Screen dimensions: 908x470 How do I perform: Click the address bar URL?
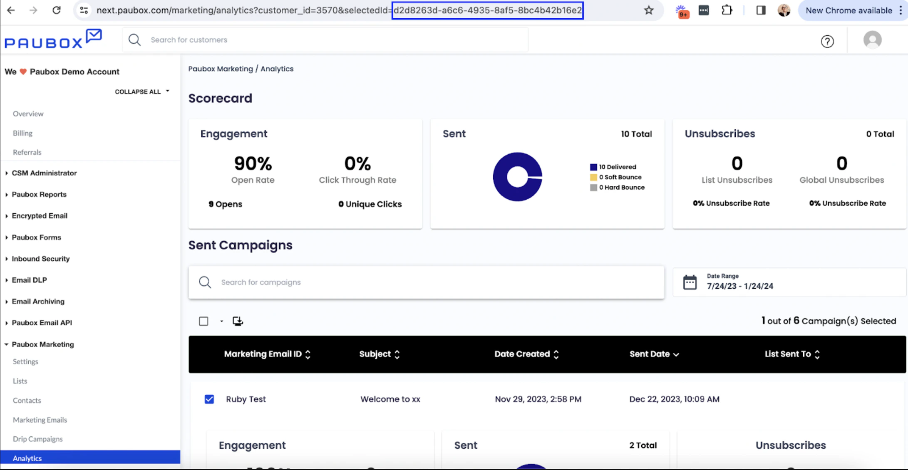click(x=339, y=10)
